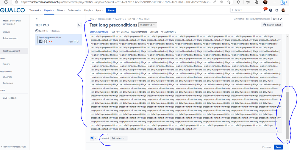Add this page to favorites star icon
Image resolution: width=297 pixels, height=150 pixels.
pos(229,2)
